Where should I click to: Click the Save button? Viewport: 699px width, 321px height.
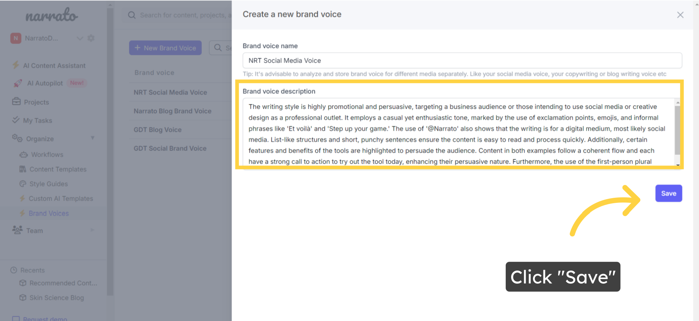coord(668,193)
